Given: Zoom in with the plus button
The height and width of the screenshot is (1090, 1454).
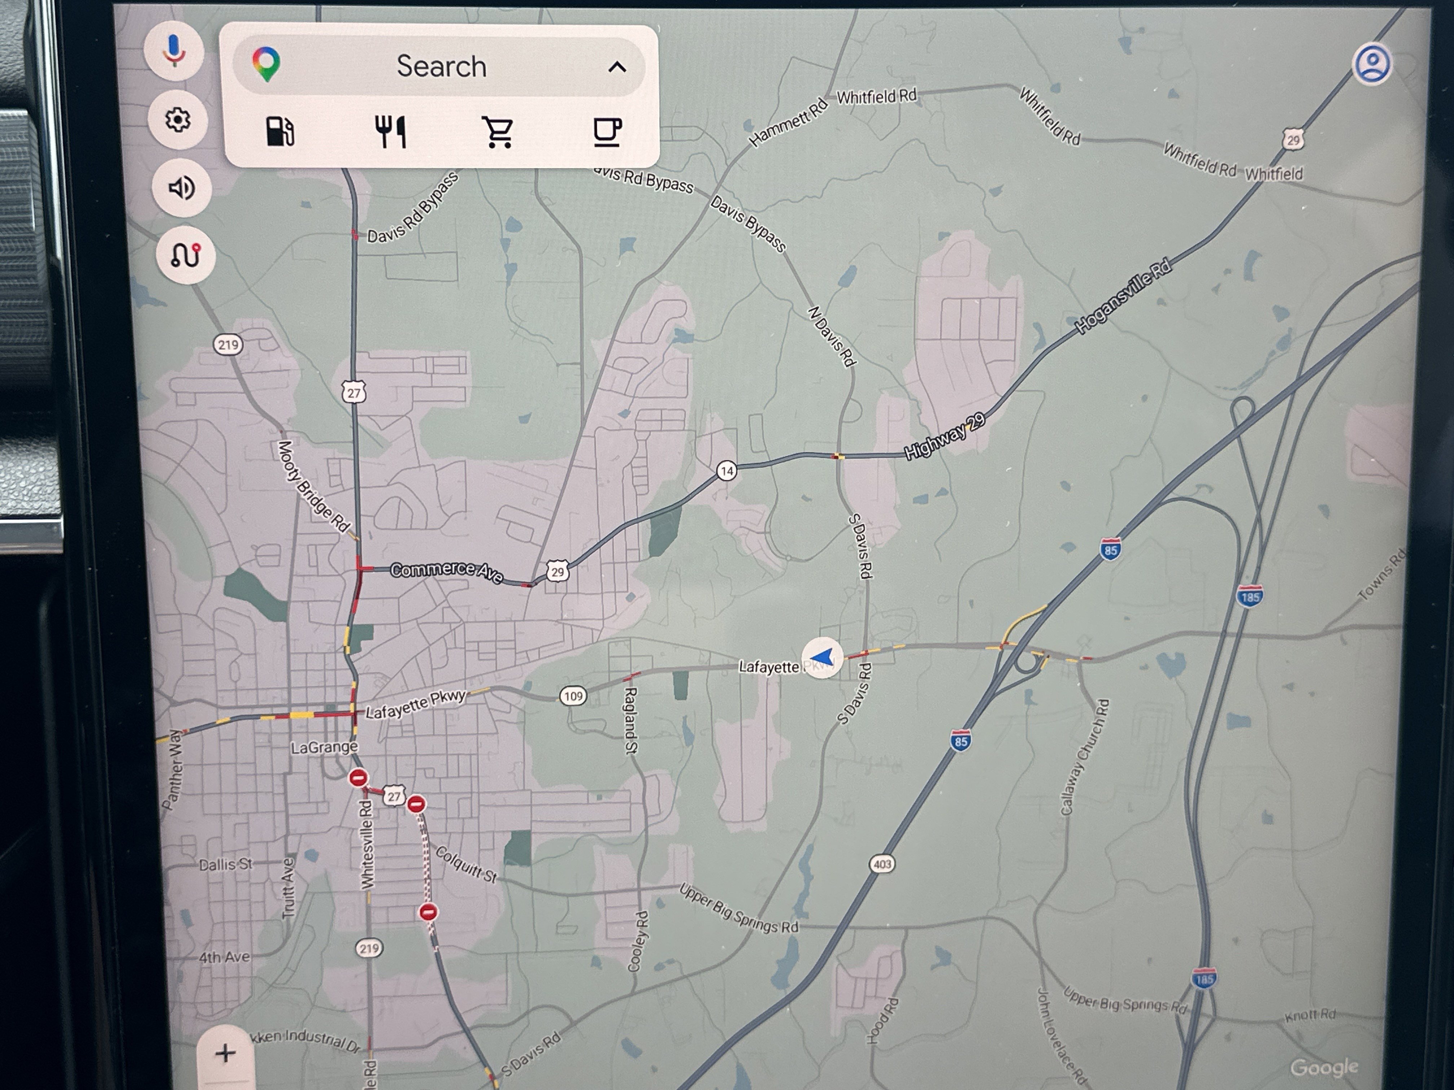Looking at the screenshot, I should pos(225,1053).
